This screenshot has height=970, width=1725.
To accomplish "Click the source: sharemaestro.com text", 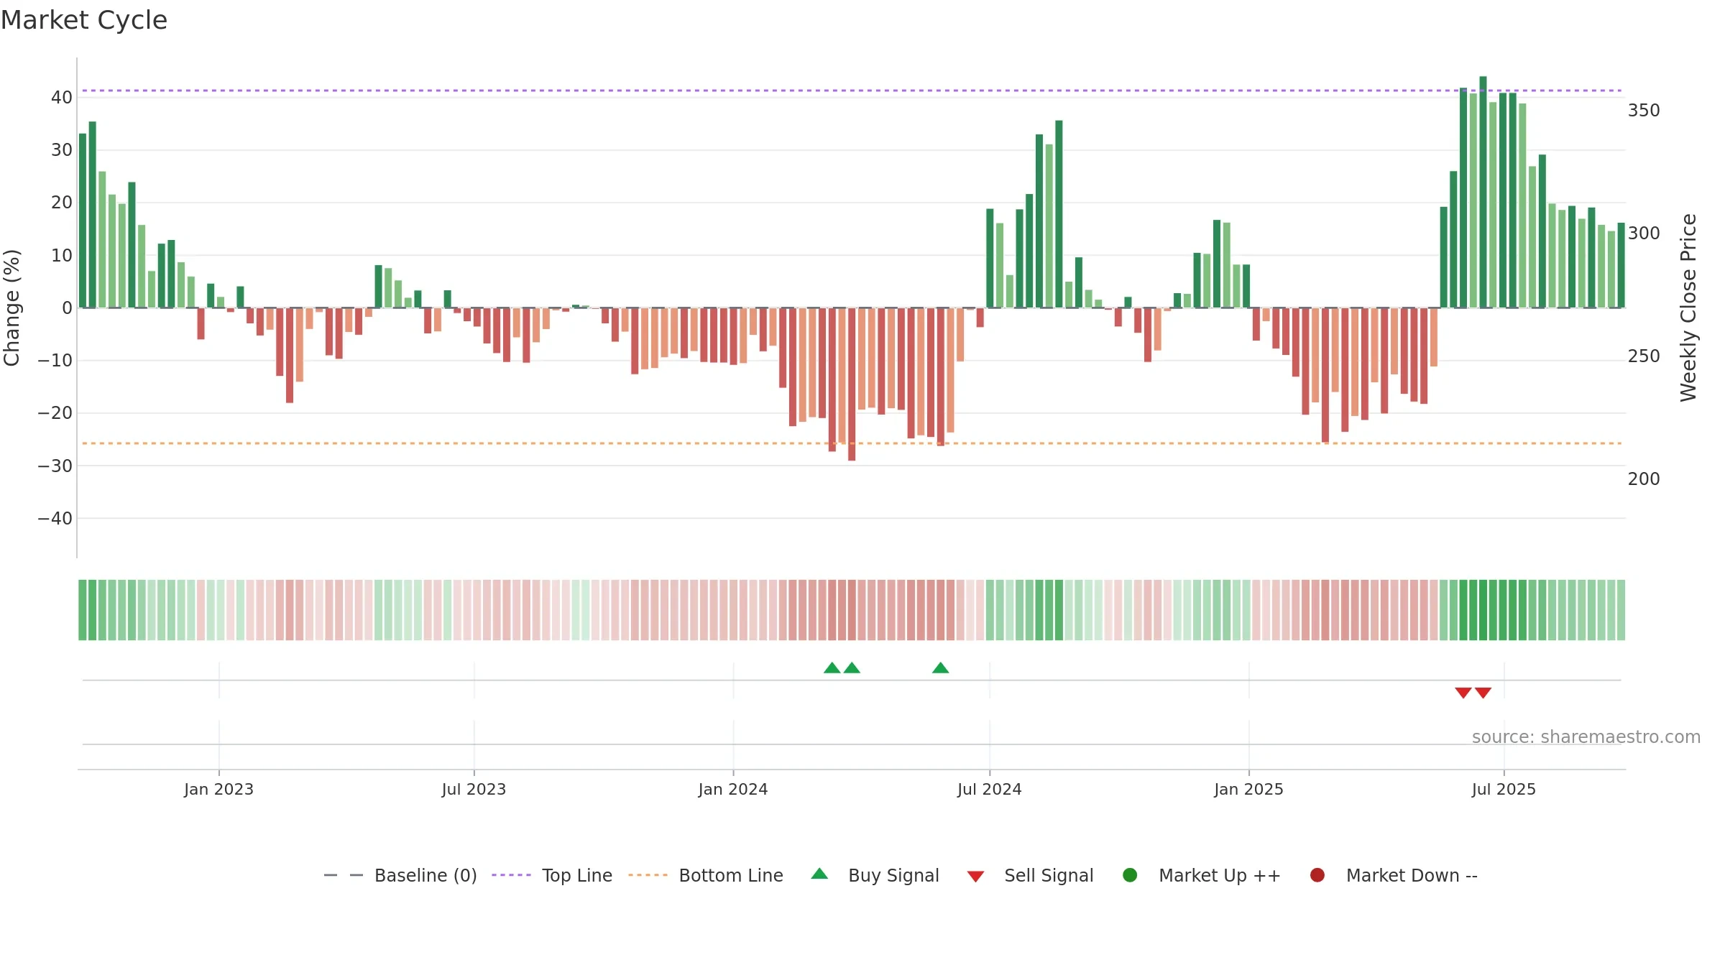I will pyautogui.click(x=1586, y=736).
